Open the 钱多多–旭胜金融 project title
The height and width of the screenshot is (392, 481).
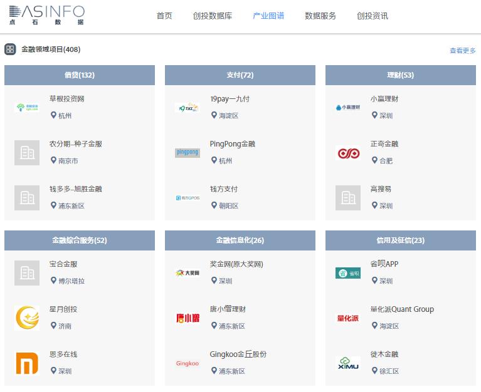click(76, 189)
